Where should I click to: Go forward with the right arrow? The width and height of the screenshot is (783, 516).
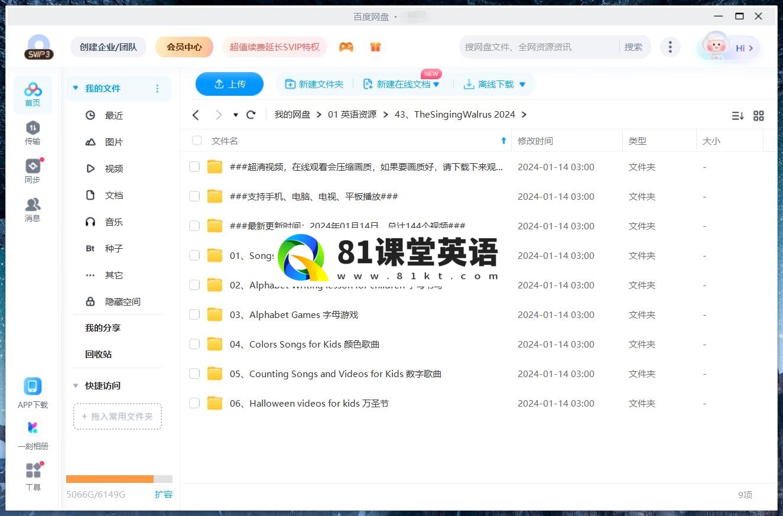[x=219, y=115]
